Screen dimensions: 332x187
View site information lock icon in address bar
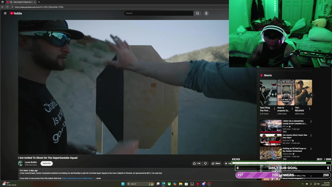pos(12,7)
